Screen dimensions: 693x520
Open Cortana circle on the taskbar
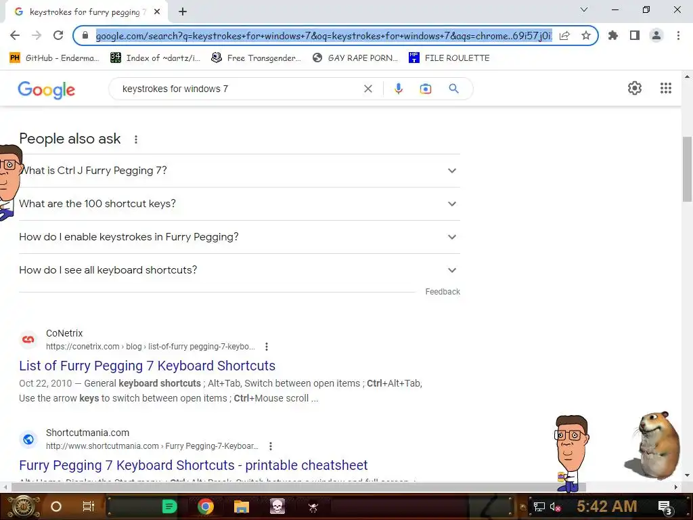pyautogui.click(x=56, y=506)
